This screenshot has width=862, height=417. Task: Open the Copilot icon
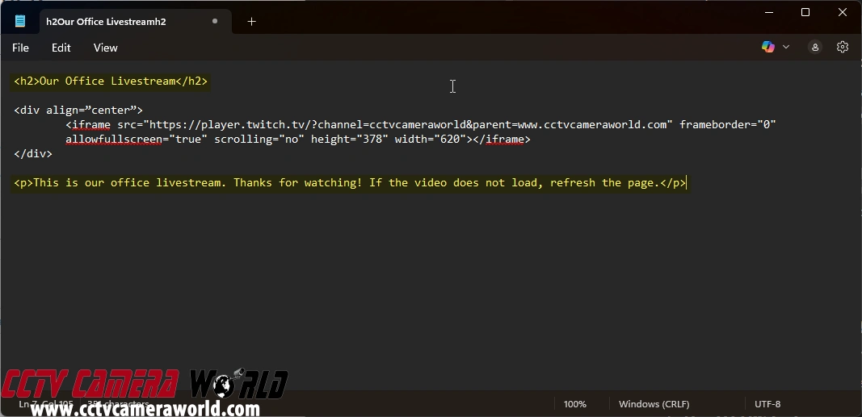click(x=767, y=48)
